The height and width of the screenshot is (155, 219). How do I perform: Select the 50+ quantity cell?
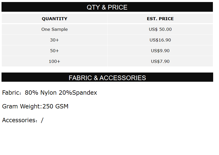point(54,51)
